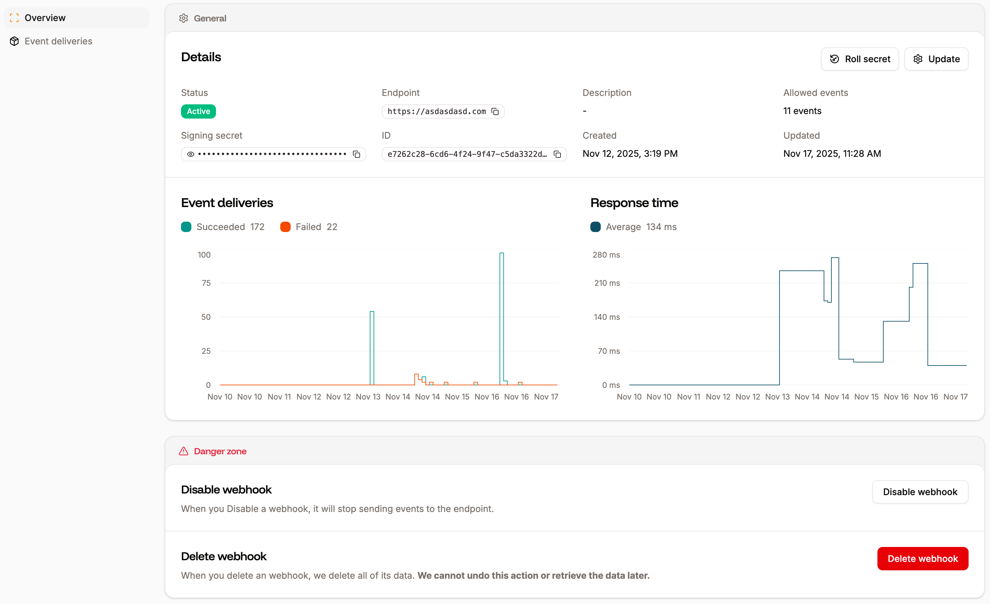Click the Disable webhook button
The width and height of the screenshot is (990, 604).
click(x=920, y=492)
